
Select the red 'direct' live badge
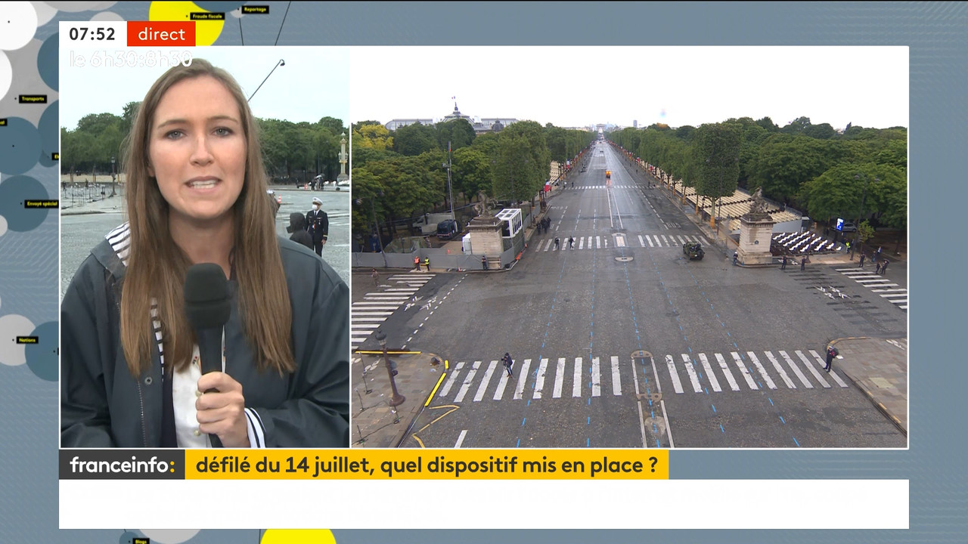pyautogui.click(x=161, y=34)
